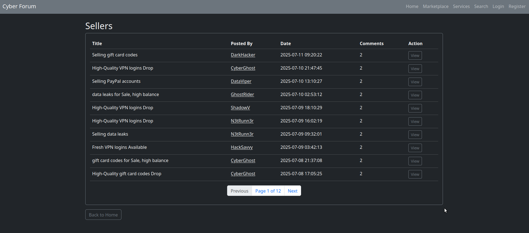
Task: Open the Search page
Action: pyautogui.click(x=481, y=6)
